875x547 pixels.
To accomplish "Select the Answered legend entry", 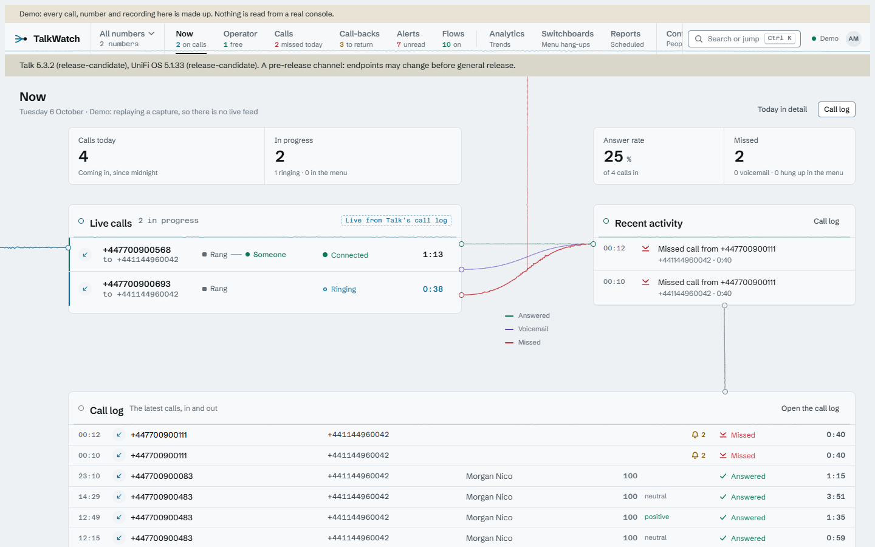I will 527,316.
